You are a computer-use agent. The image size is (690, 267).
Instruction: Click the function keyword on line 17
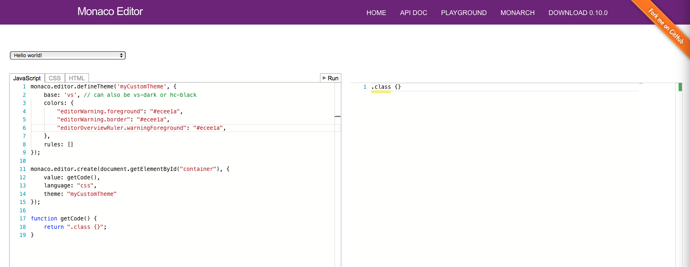pyautogui.click(x=44, y=219)
